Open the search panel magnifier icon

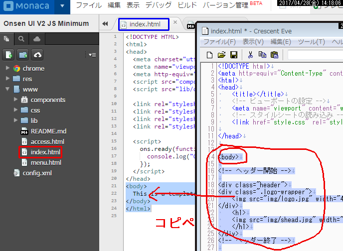21,39
